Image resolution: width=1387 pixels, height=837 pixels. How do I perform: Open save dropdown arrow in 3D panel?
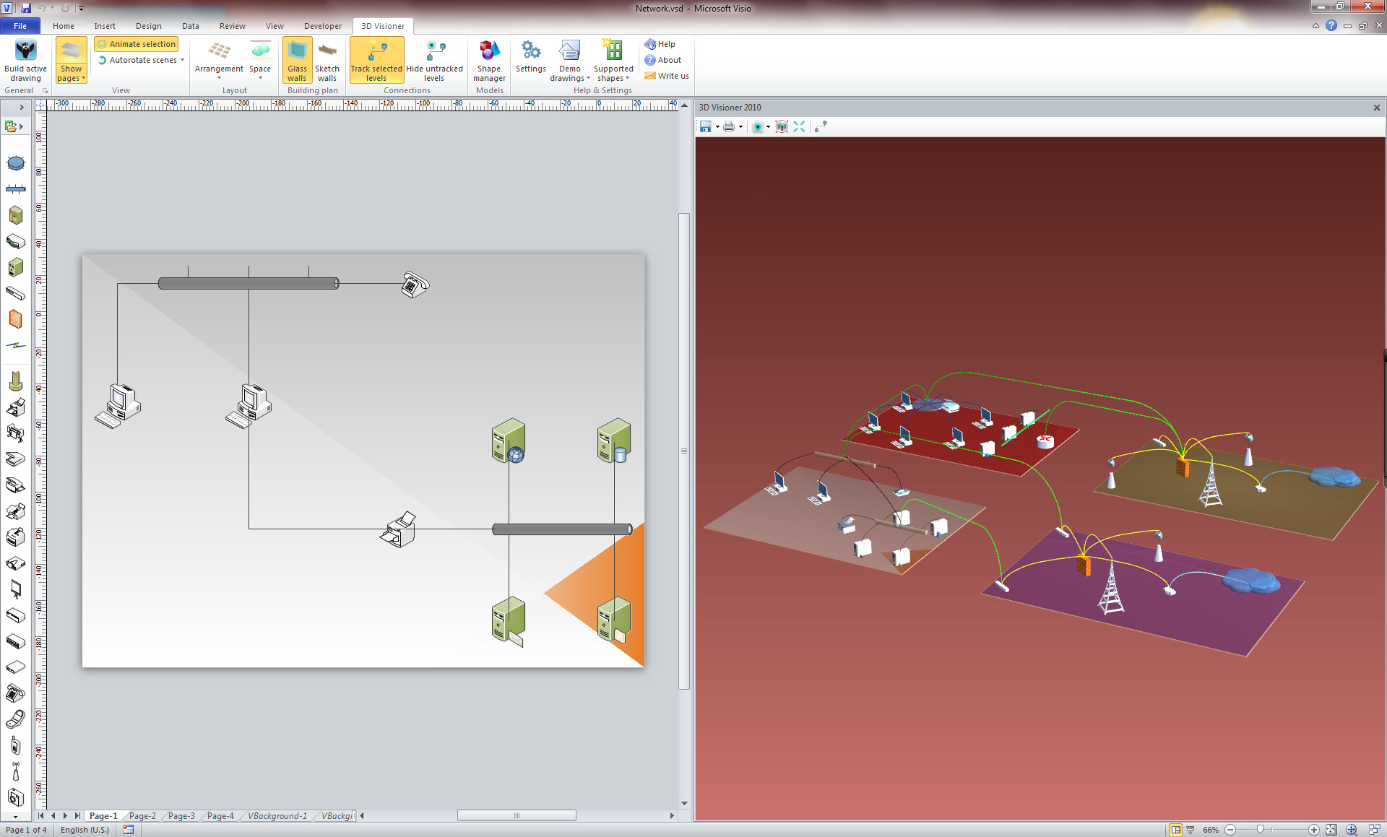tap(717, 127)
